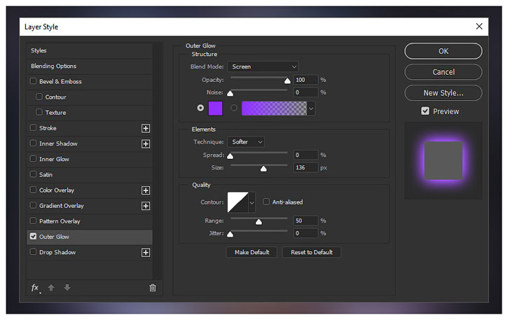
Task: Click the plus icon next to Stroke
Action: tap(146, 128)
